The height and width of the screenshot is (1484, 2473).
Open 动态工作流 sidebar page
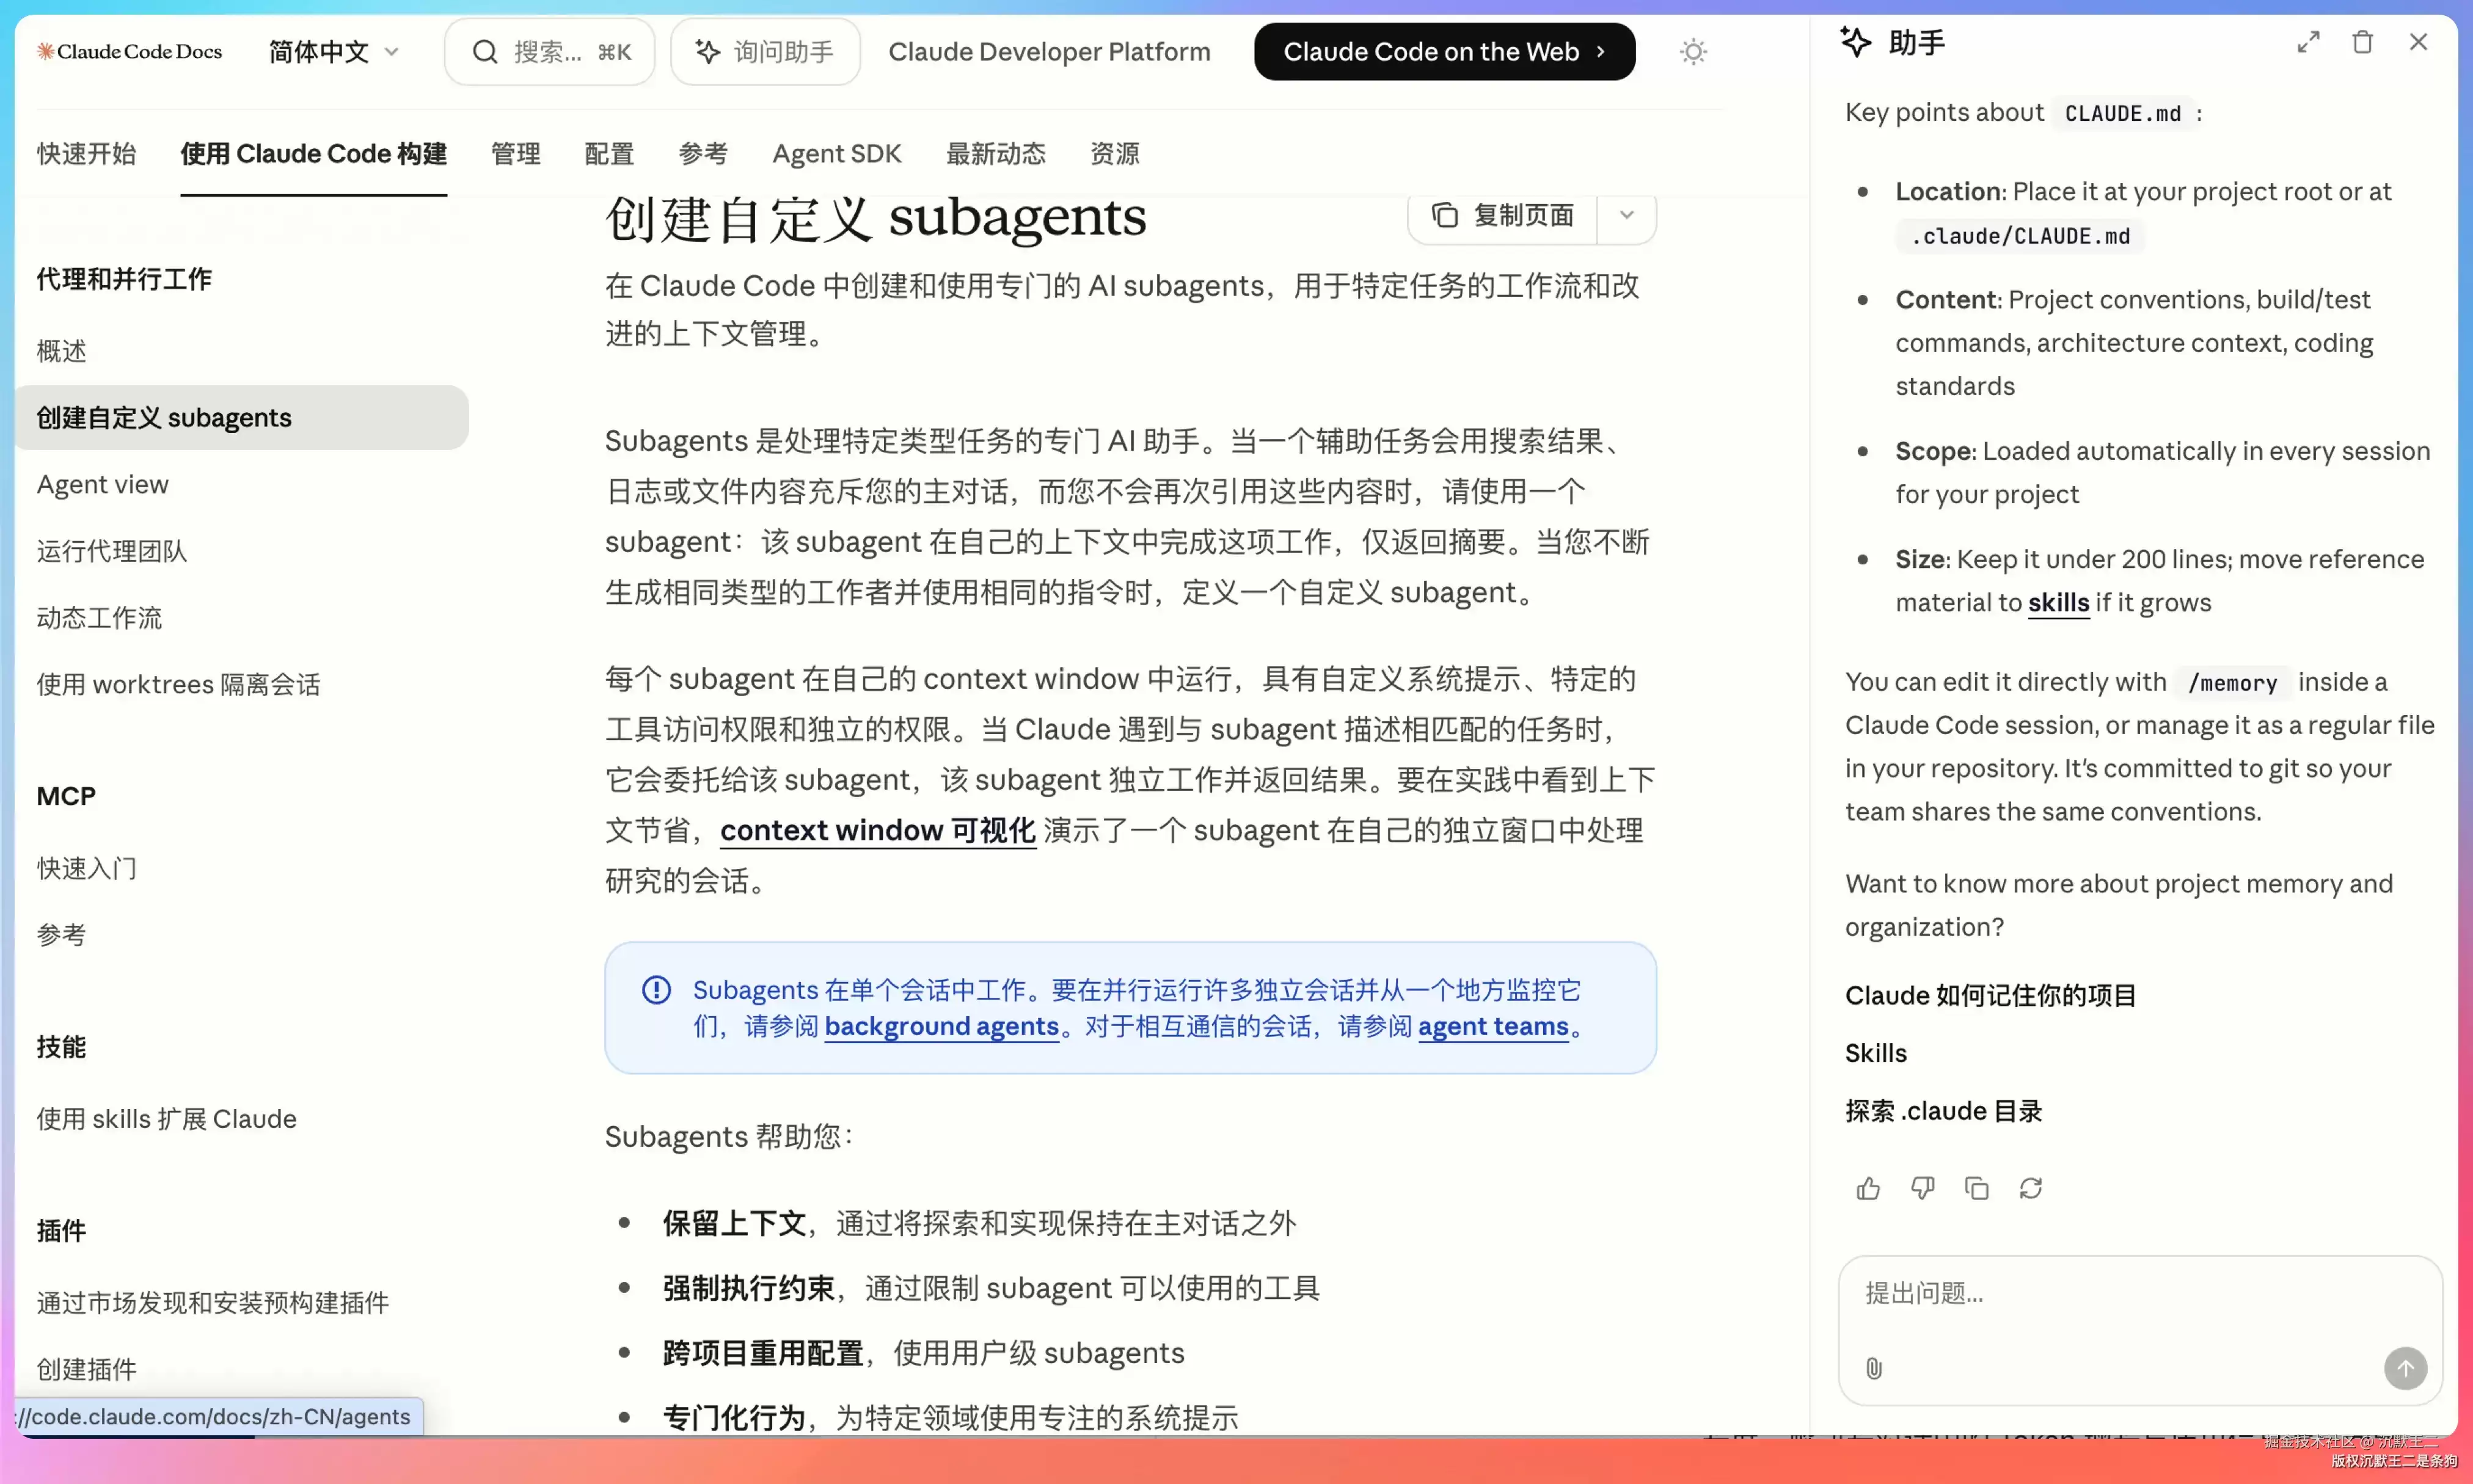pyautogui.click(x=99, y=617)
